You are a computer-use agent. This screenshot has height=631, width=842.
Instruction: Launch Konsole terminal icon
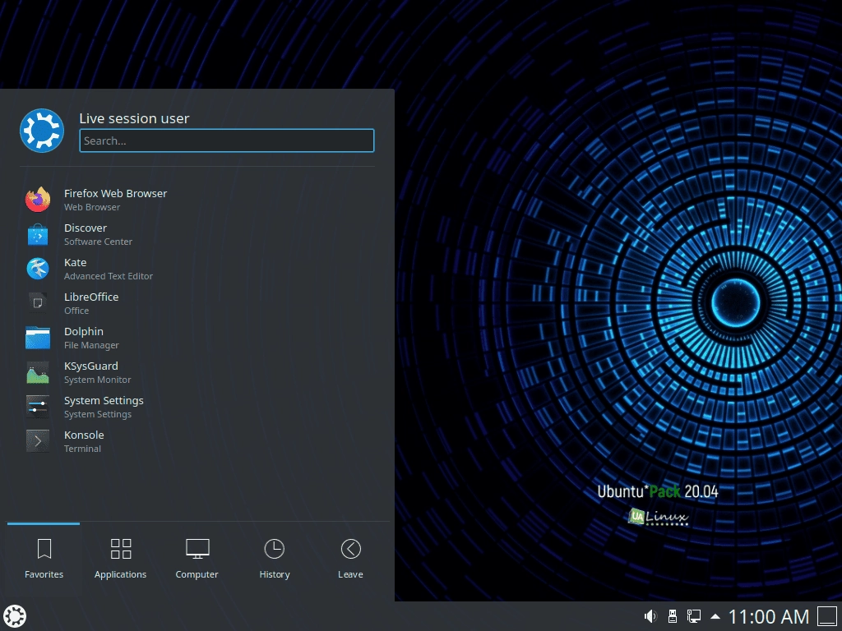click(38, 441)
